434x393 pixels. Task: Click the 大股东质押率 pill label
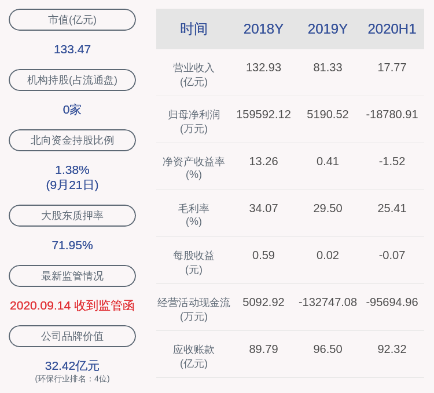click(x=72, y=216)
